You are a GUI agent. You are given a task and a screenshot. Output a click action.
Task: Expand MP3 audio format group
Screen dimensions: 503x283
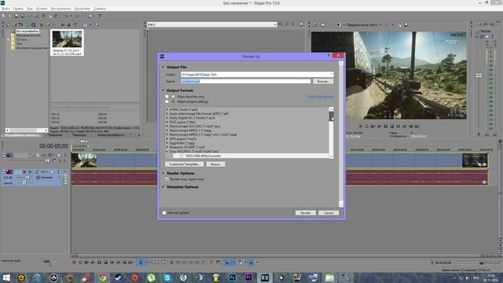click(x=167, y=139)
